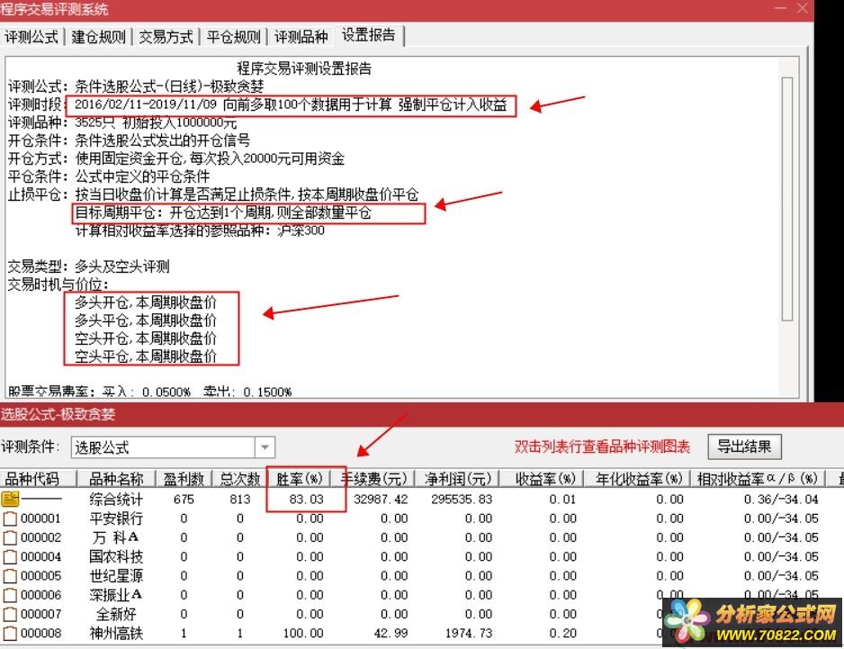The image size is (844, 649).
Task: Click profit count value 675
Action: point(184,500)
